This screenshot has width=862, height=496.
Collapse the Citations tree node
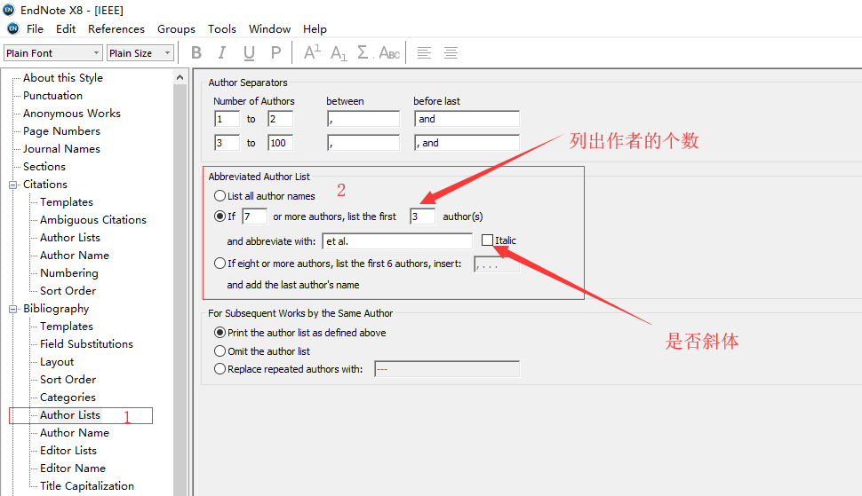tap(12, 185)
